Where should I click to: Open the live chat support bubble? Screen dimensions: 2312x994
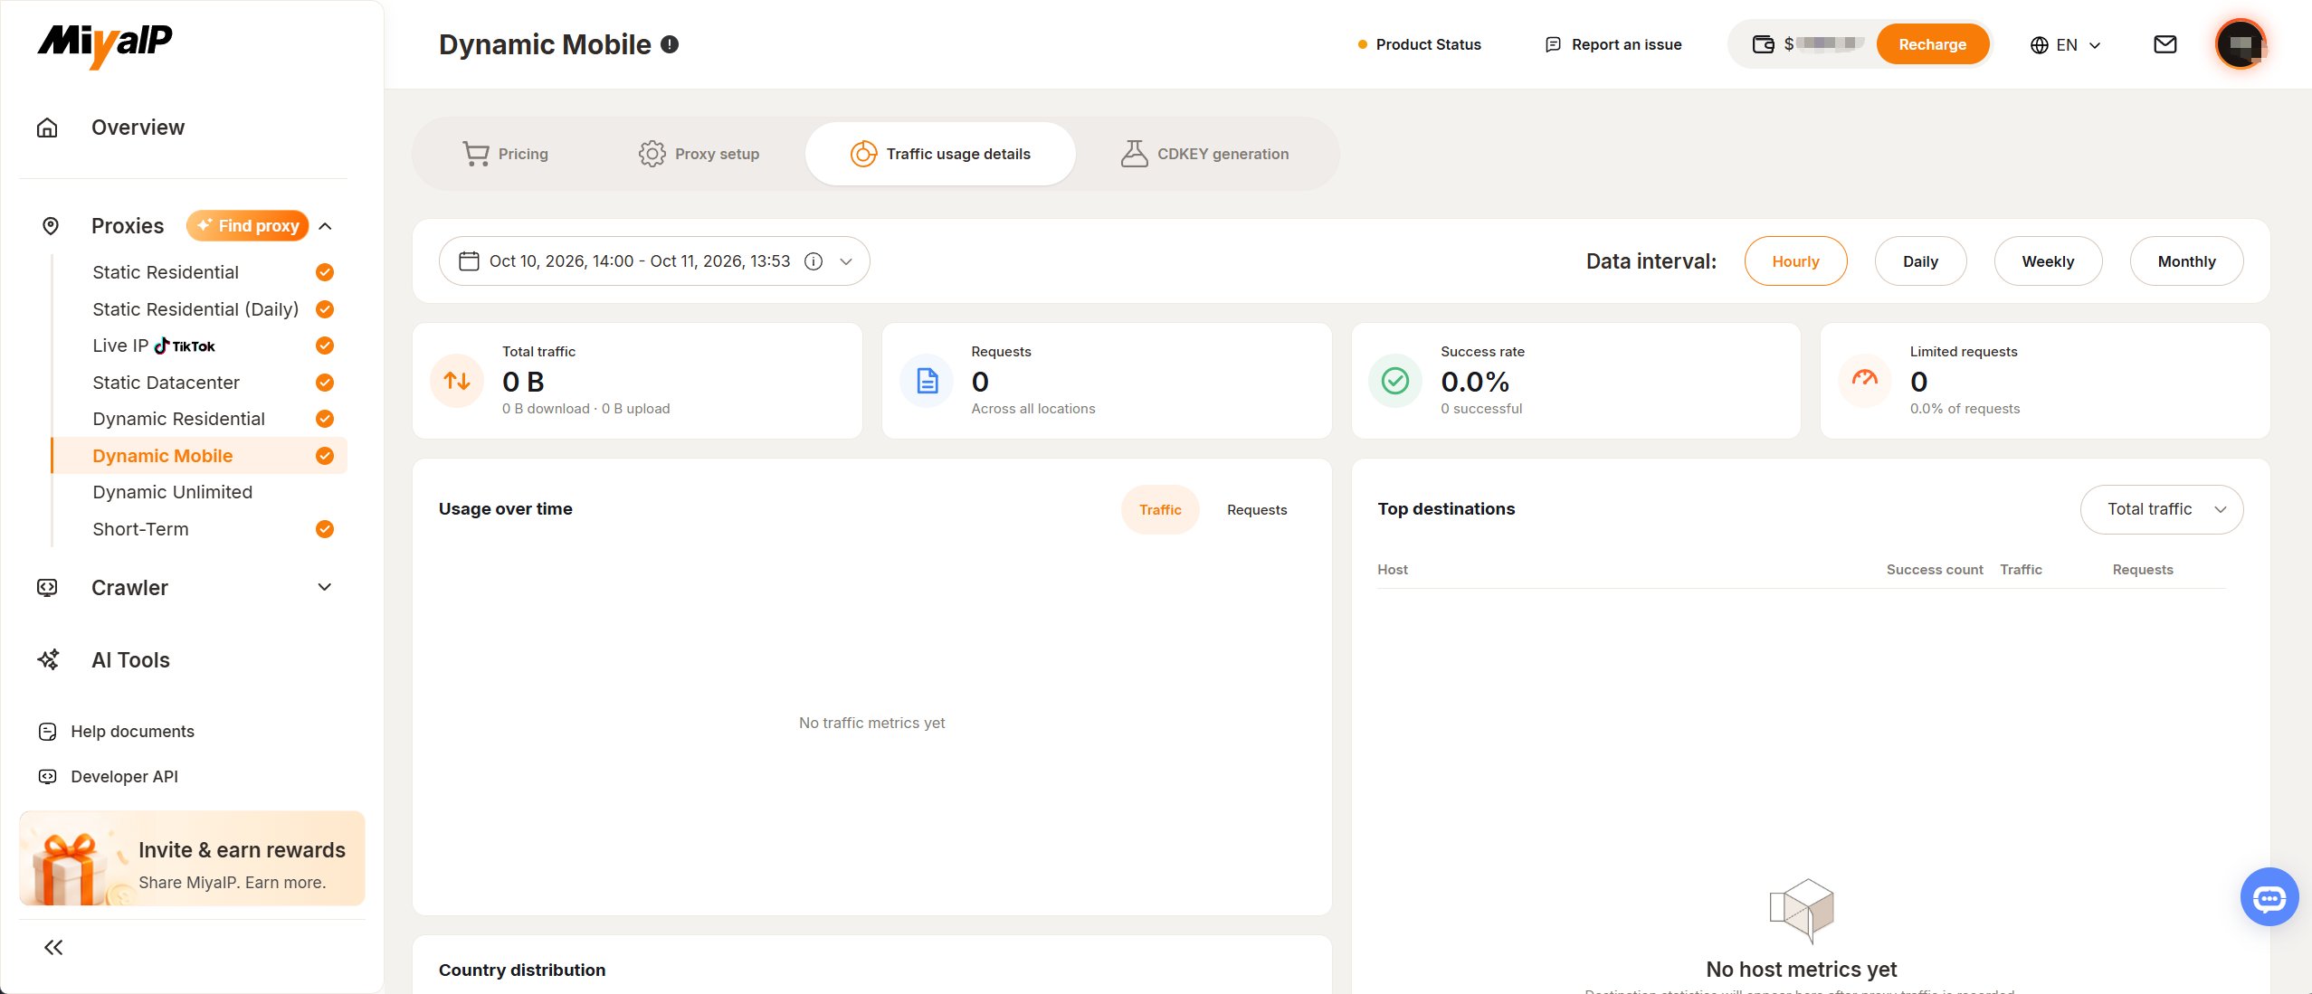click(2269, 897)
